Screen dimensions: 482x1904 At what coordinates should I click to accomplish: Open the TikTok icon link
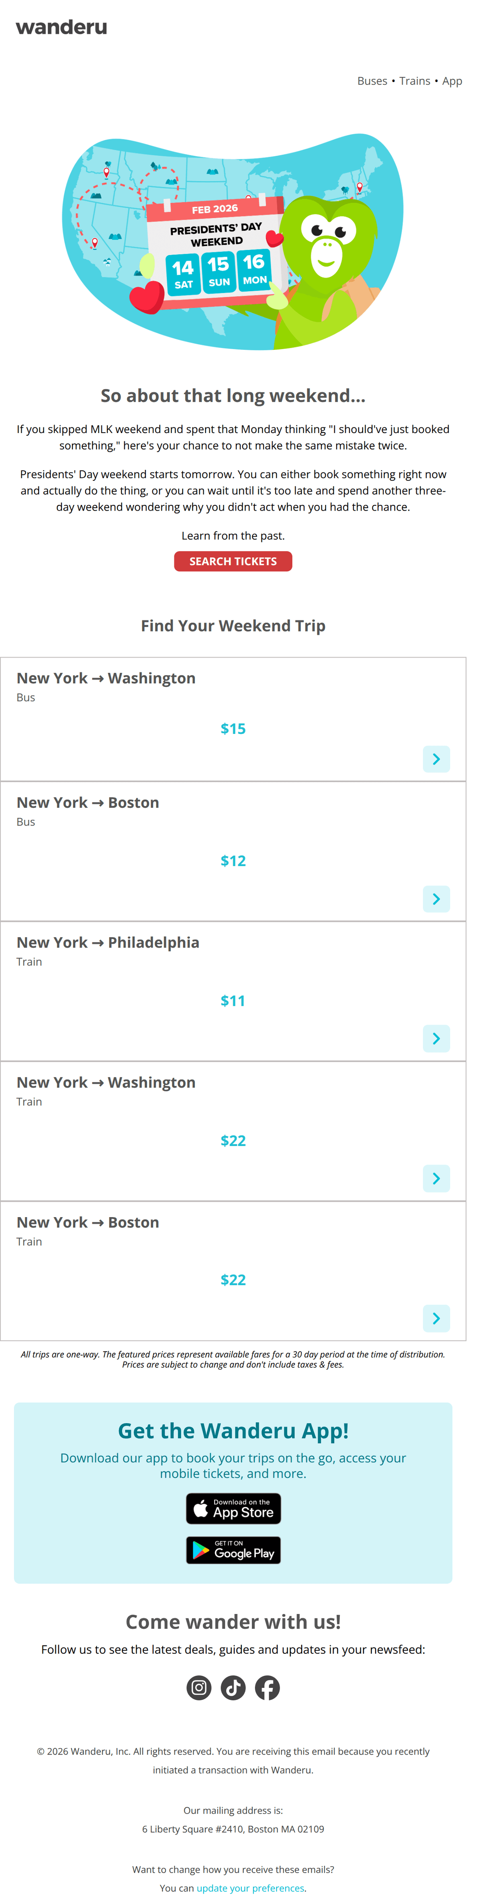tap(233, 1687)
